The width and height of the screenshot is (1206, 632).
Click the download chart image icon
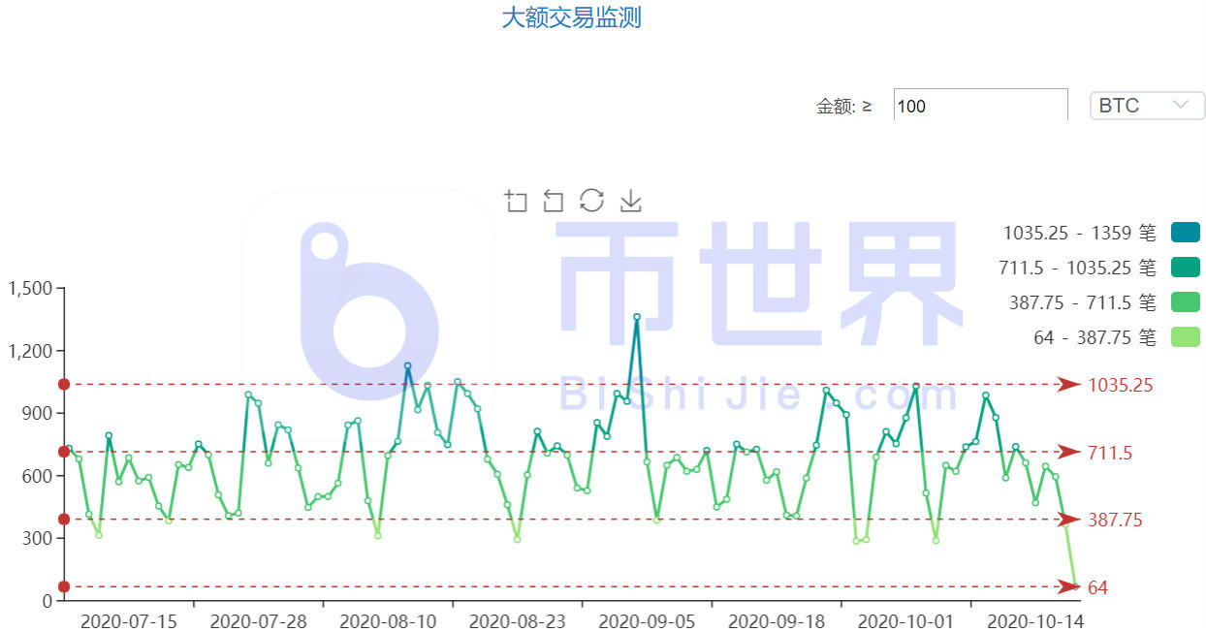click(x=630, y=201)
